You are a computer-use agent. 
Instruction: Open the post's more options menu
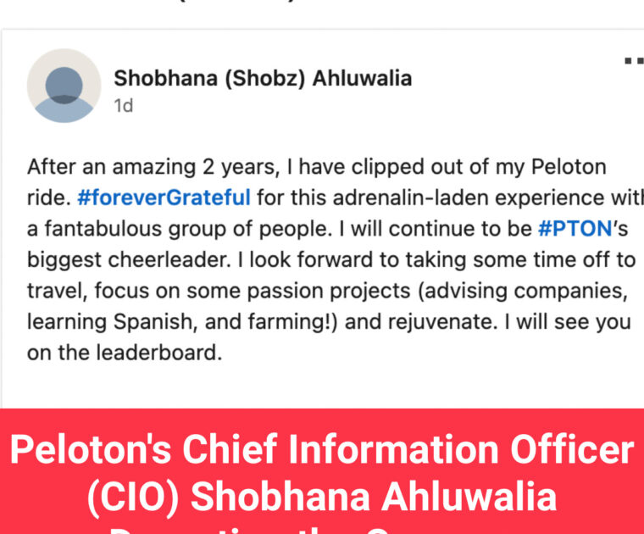pos(633,61)
